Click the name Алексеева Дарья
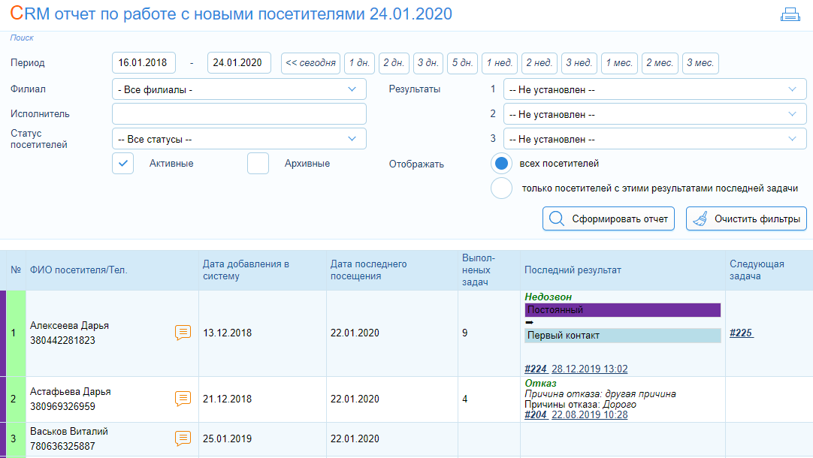This screenshot has height=458, width=813. coord(69,325)
